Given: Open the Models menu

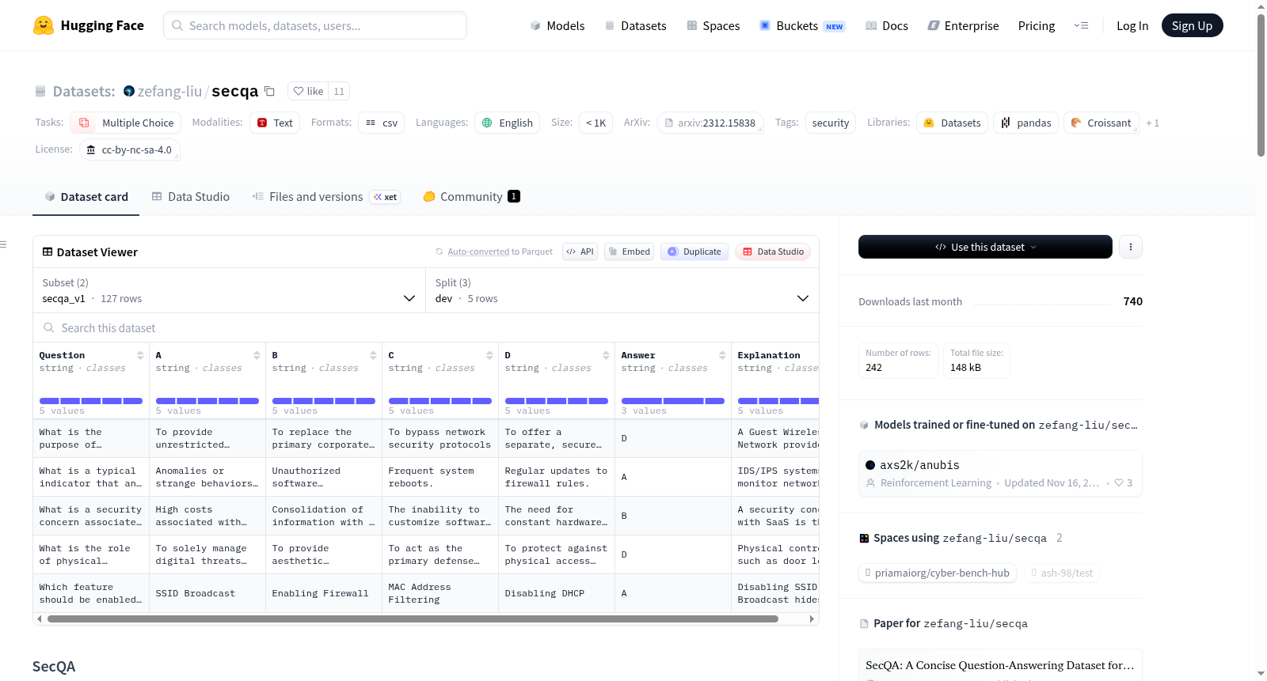Looking at the screenshot, I should click(x=557, y=25).
